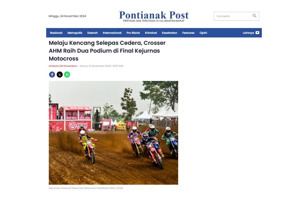Screen dimensions: 302x219
Task: Open the Nasional section
Action: [56, 33]
